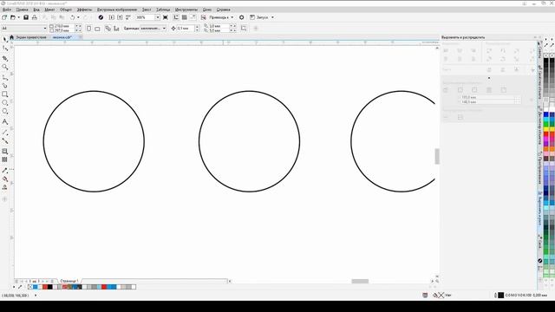The width and height of the screenshot is (555, 312).
Task: Open the Правка menu
Action: (x=22, y=10)
